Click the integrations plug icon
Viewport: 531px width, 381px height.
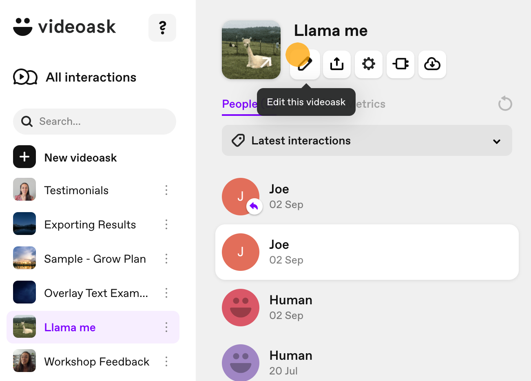point(400,64)
